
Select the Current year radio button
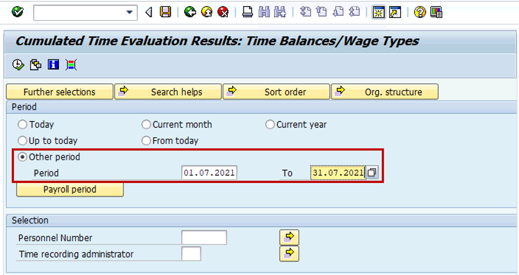coord(270,125)
